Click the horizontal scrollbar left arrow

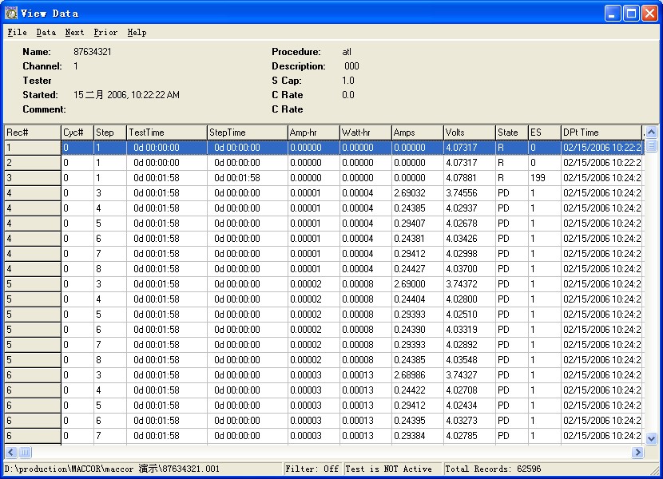coord(10,453)
